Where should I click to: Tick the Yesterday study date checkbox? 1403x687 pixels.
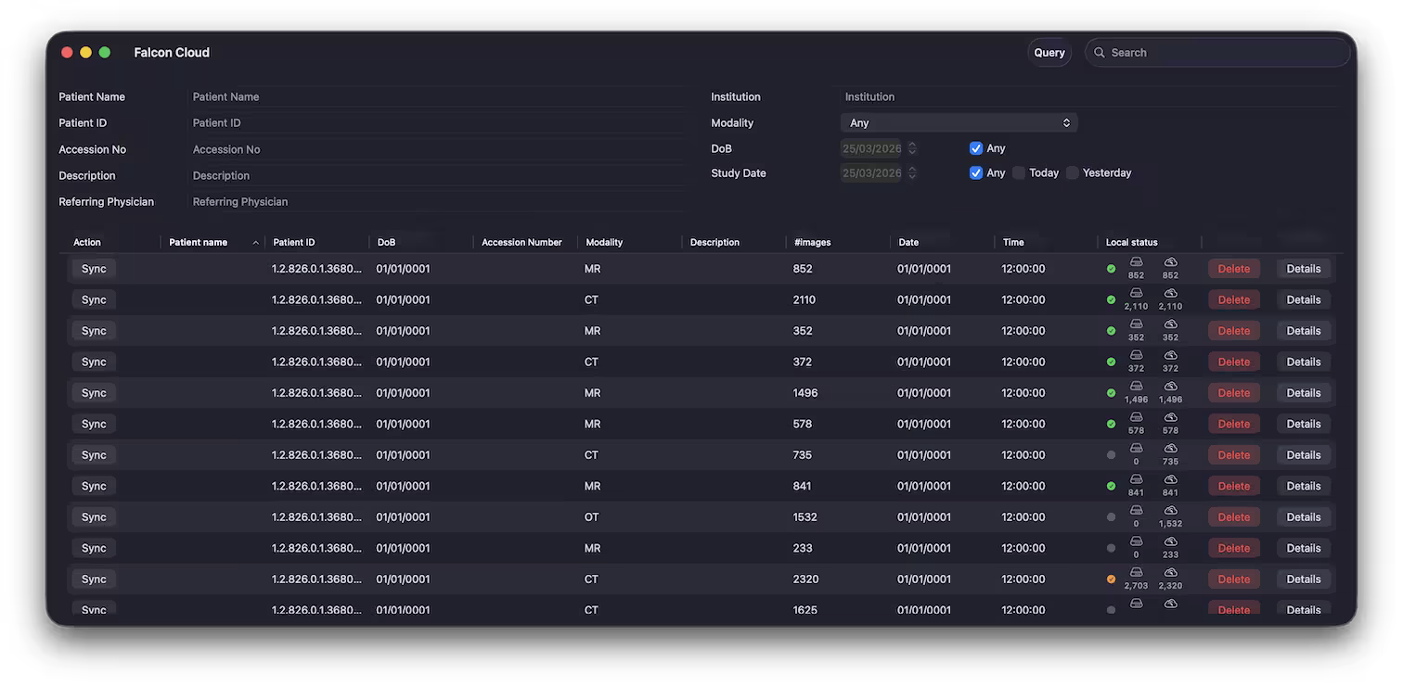point(1073,173)
